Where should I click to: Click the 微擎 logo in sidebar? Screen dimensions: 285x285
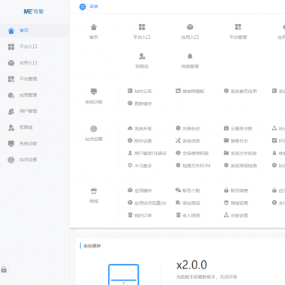(34, 11)
